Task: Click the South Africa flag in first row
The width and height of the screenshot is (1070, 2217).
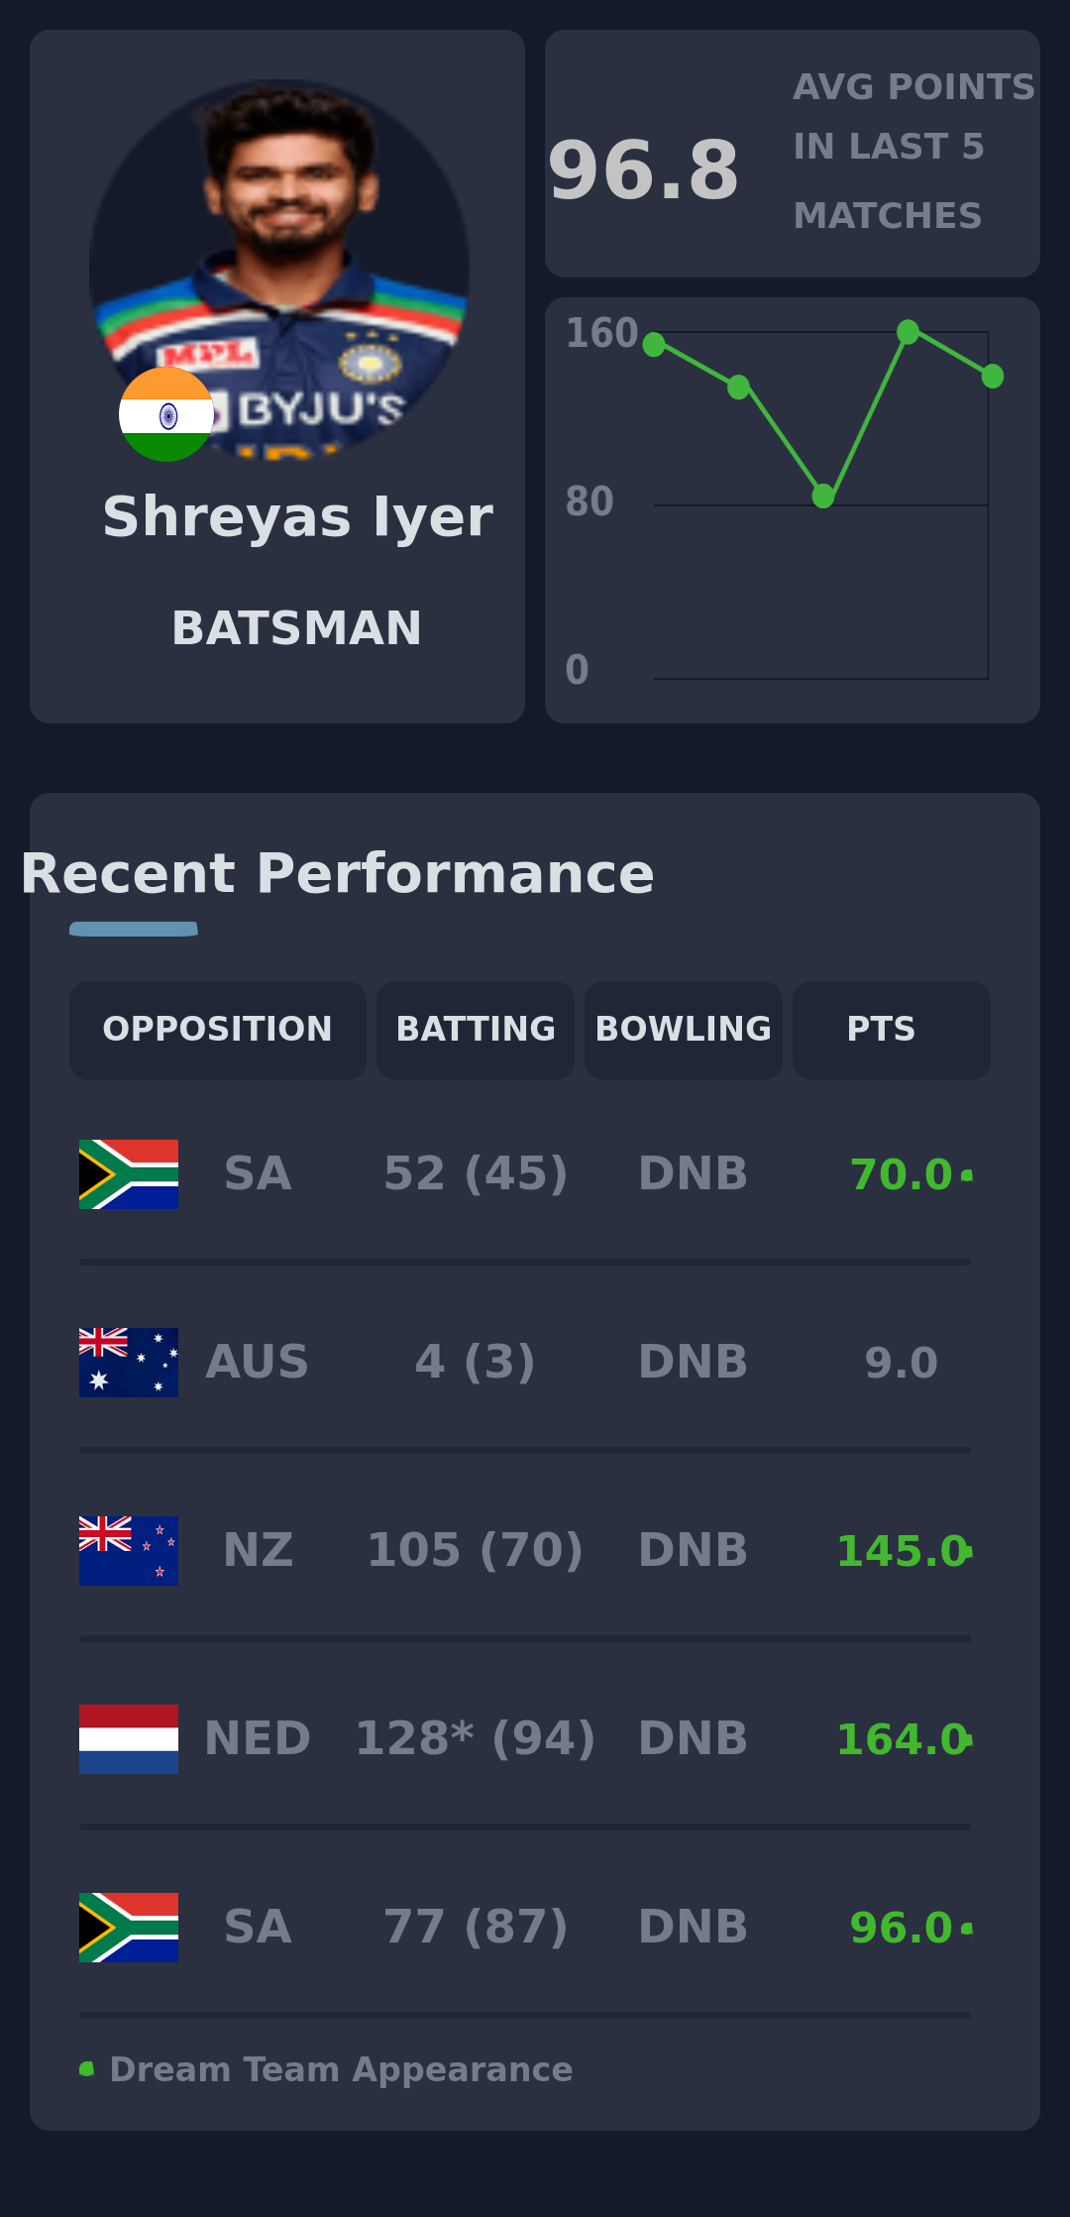Action: click(x=129, y=1174)
